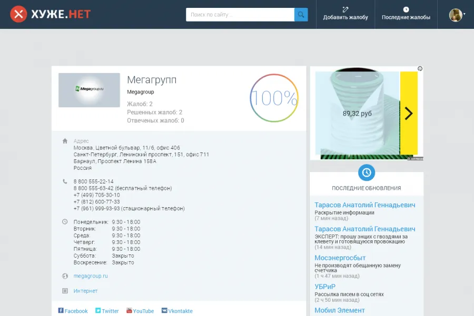Click the Решенных жалоб: 2 text
This screenshot has height=316, width=474.
(x=154, y=113)
